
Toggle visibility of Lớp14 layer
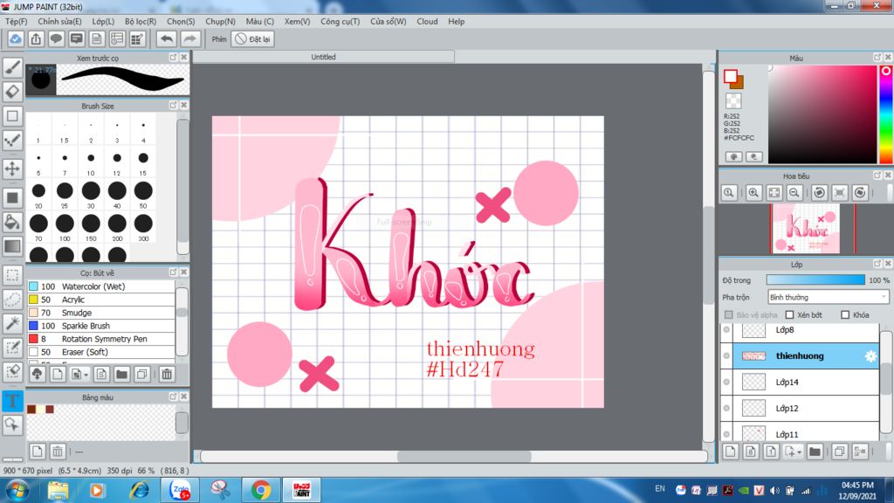726,382
